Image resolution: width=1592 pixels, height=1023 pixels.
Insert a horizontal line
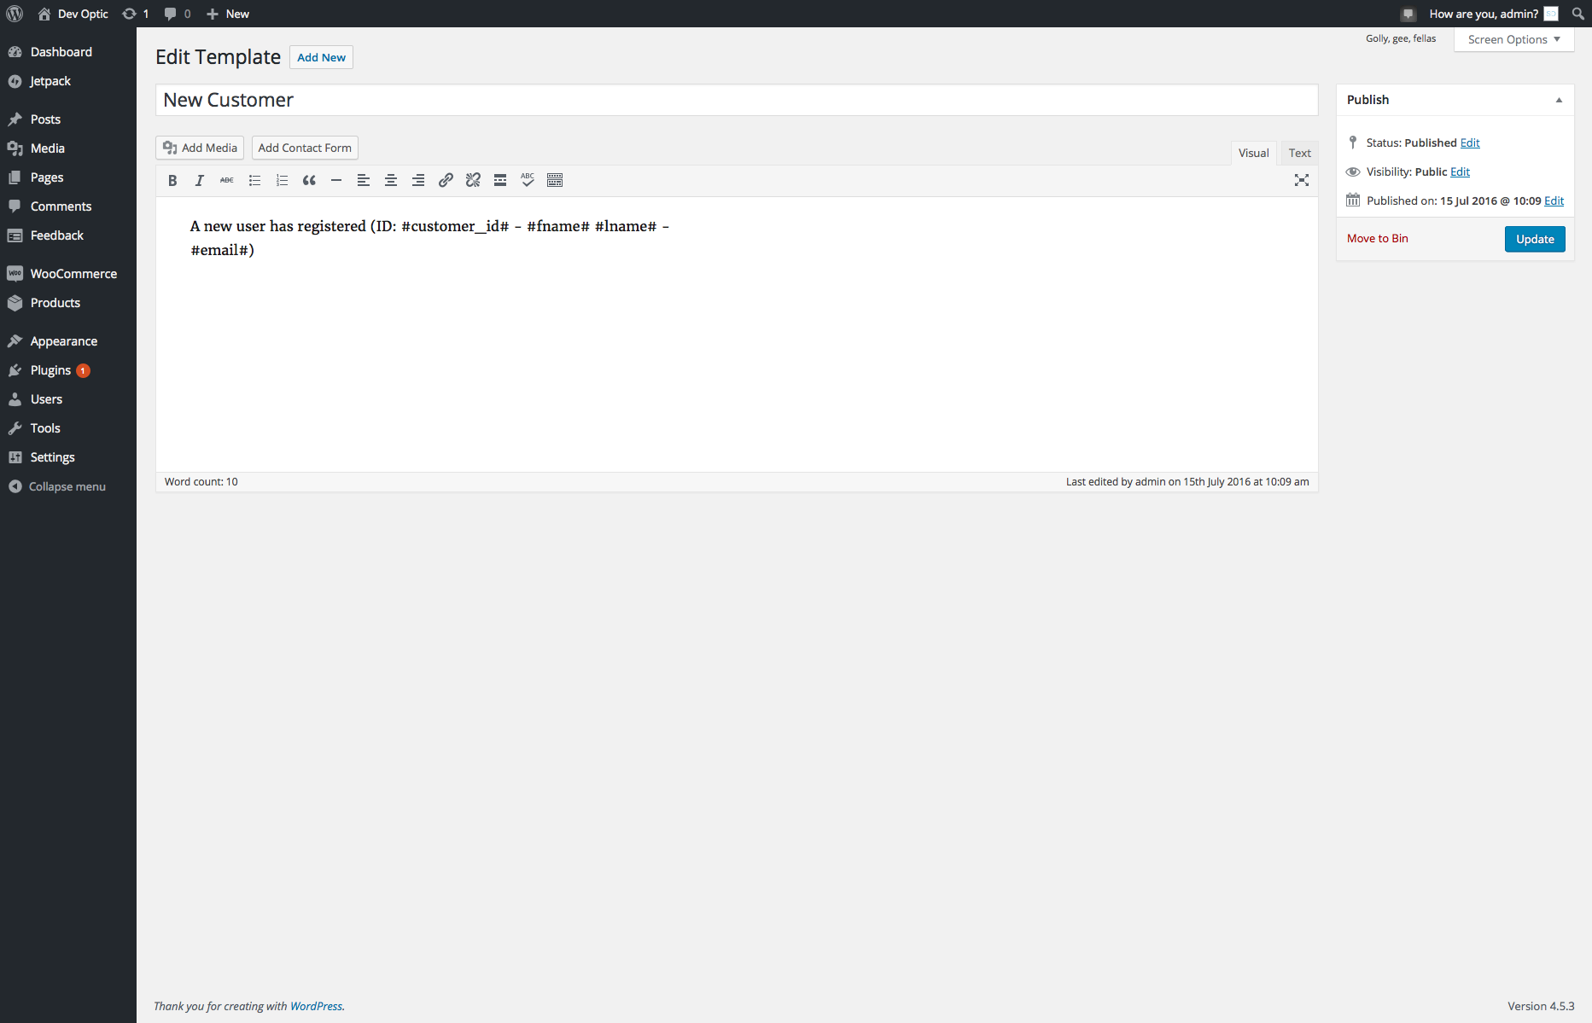(336, 180)
